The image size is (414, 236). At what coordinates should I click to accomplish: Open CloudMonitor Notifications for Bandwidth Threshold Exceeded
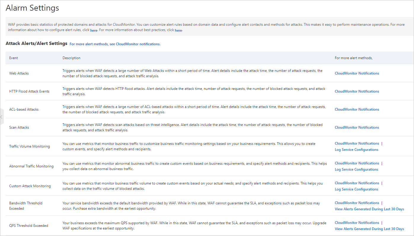(x=357, y=203)
